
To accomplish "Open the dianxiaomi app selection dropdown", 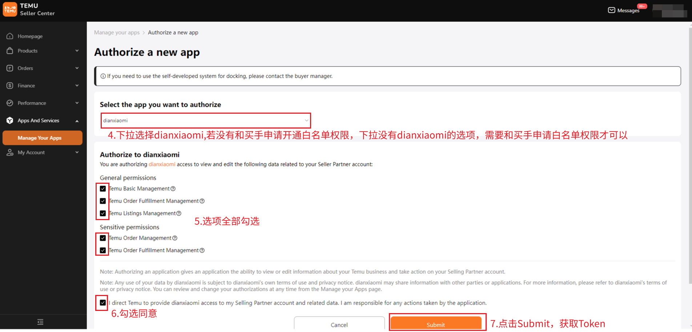I will pyautogui.click(x=206, y=120).
